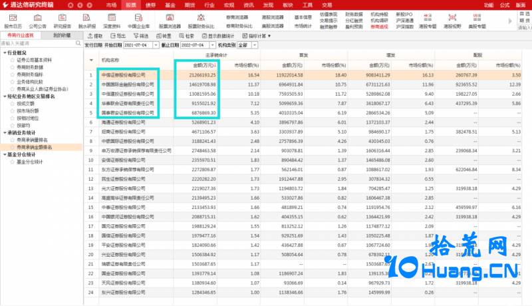Open the 脱水研报 icon
The image size is (532, 306).
tap(87, 21)
